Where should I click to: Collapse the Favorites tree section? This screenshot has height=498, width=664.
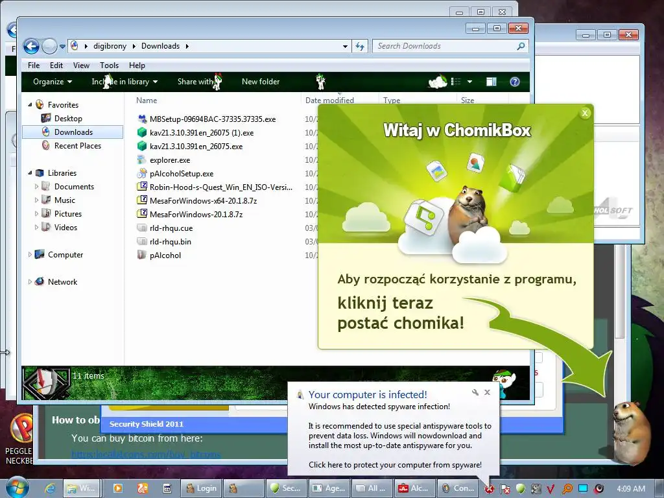tap(30, 104)
